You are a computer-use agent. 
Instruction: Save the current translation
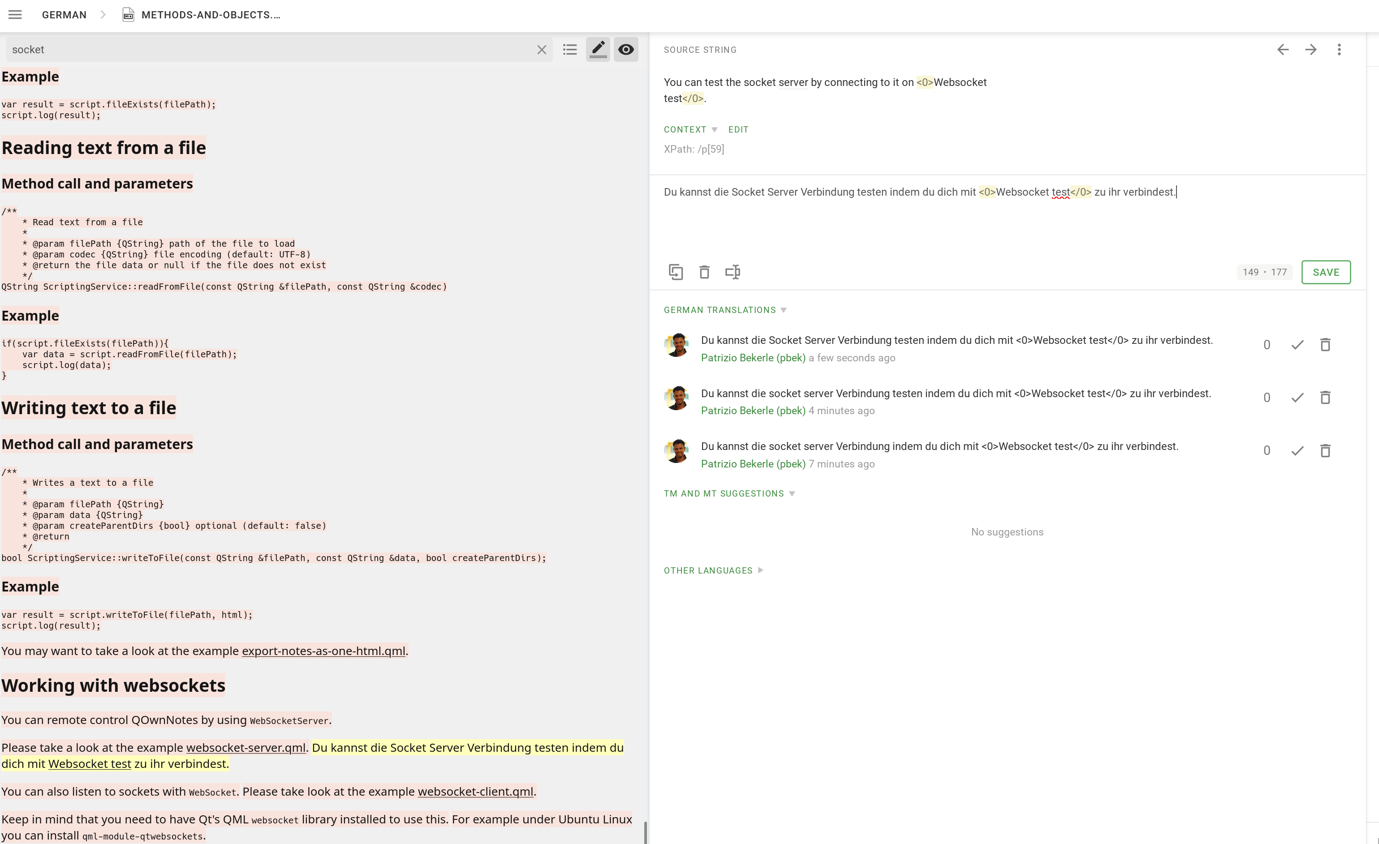1326,272
